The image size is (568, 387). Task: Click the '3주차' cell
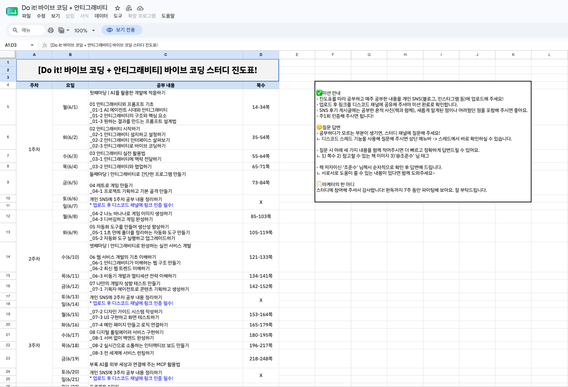click(x=34, y=346)
